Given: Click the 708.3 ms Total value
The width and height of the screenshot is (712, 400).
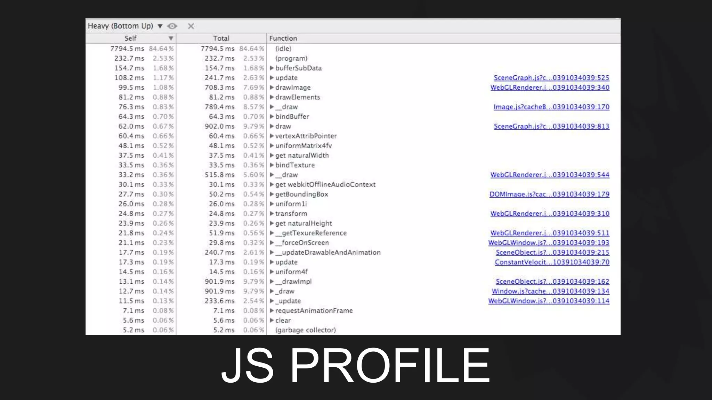Looking at the screenshot, I should click(219, 87).
